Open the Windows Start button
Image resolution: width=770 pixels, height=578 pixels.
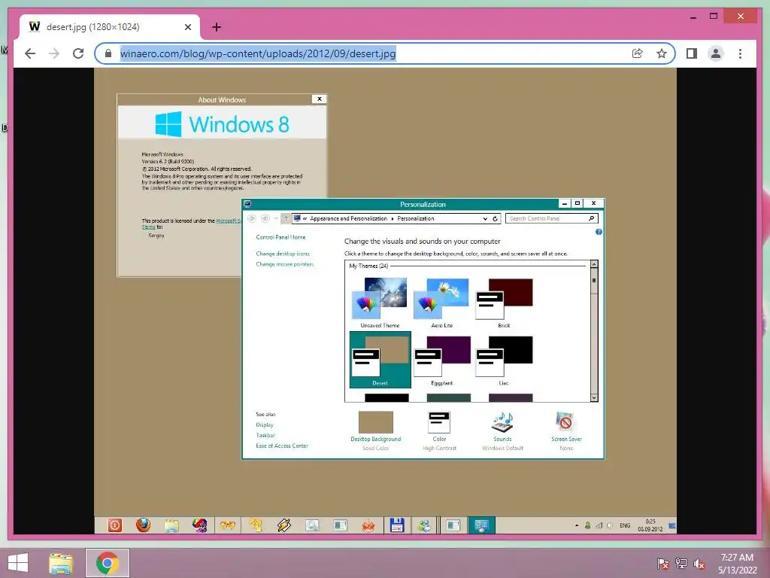(x=18, y=563)
